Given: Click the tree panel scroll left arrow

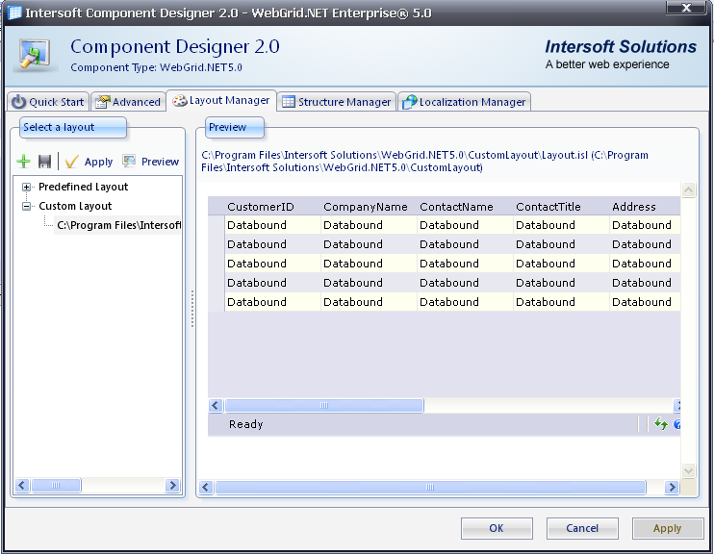Looking at the screenshot, I should [22, 486].
